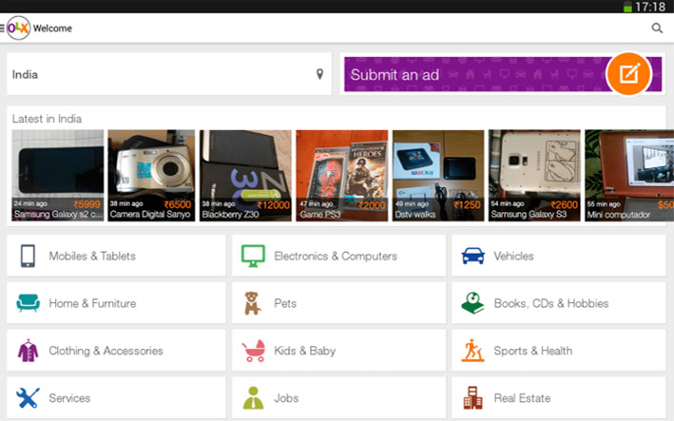674x421 pixels.
Task: Tap the Real Estate building icon
Action: 472,397
